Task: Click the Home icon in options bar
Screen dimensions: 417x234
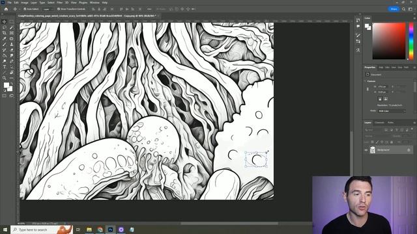Action: click(x=6, y=9)
